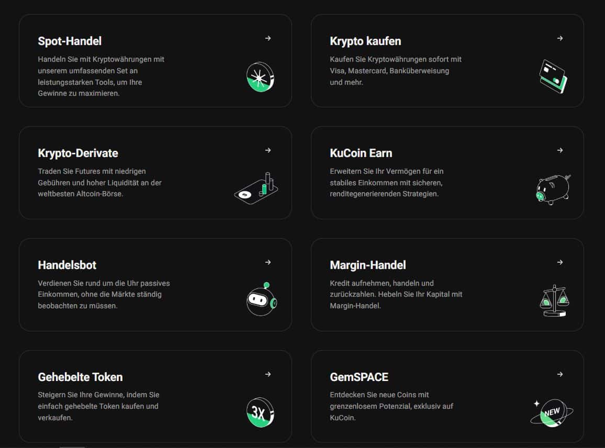The height and width of the screenshot is (448, 605).
Task: Click the arrow on the Krypto-Derivate card
Action: click(x=268, y=150)
